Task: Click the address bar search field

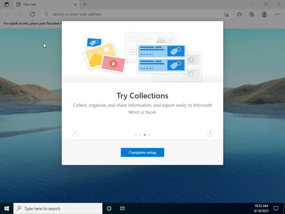Action: coord(136,14)
